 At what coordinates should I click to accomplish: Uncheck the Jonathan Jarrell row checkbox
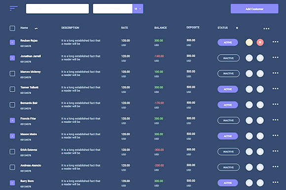coord(12,58)
